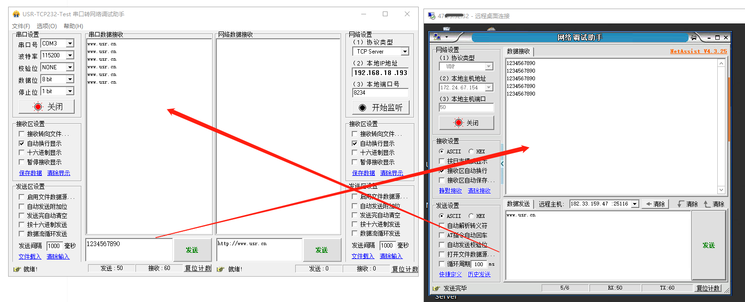This screenshot has width=745, height=302.
Task: Select ASCII radio under 发送设置
Action: 442,216
